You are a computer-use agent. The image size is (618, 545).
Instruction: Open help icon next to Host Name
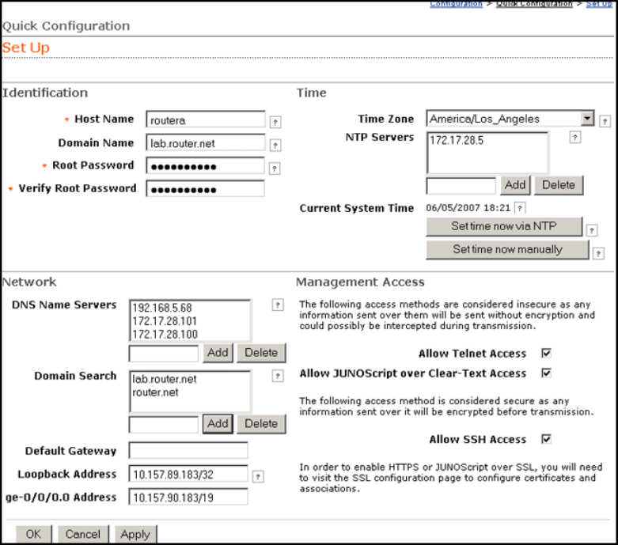pyautogui.click(x=275, y=122)
